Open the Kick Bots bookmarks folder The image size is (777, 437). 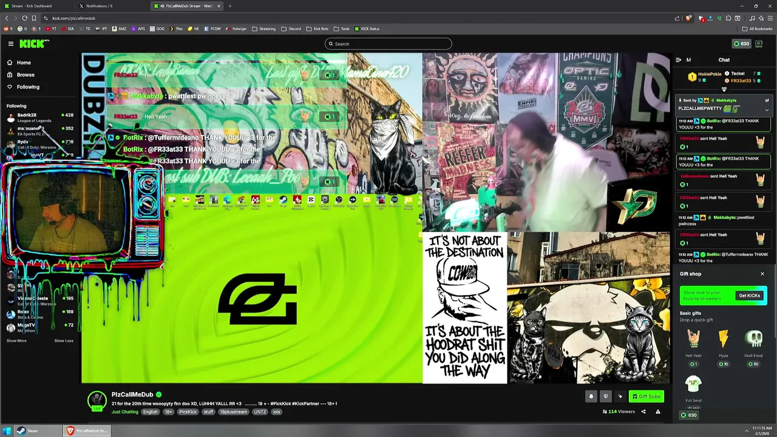(317, 29)
